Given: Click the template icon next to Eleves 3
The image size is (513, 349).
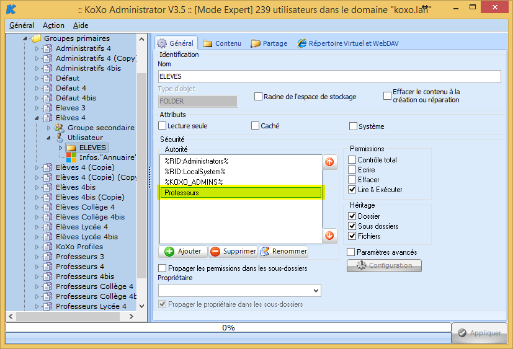Looking at the screenshot, I should click(x=48, y=108).
